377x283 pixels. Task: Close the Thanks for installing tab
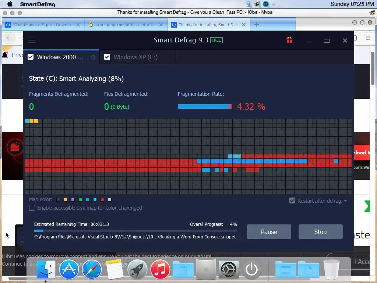[244, 25]
